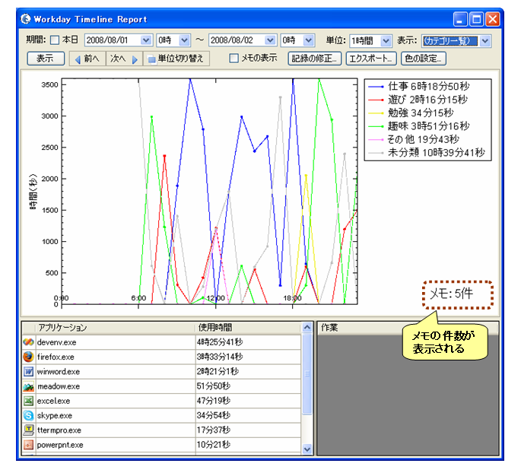Screen dimensions: 521x473
Task: Click the ttermpro.exe terminal icon
Action: [29, 430]
